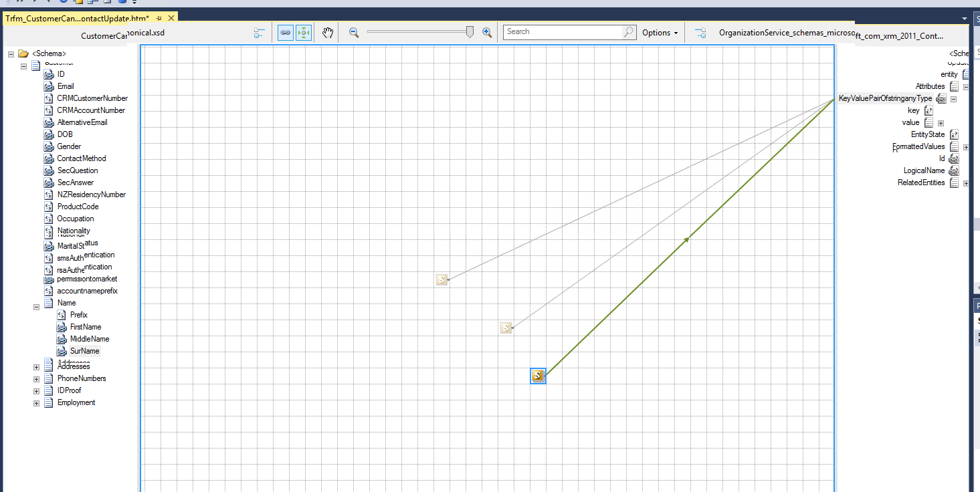
Task: Select the Gender source element
Action: pyautogui.click(x=69, y=146)
